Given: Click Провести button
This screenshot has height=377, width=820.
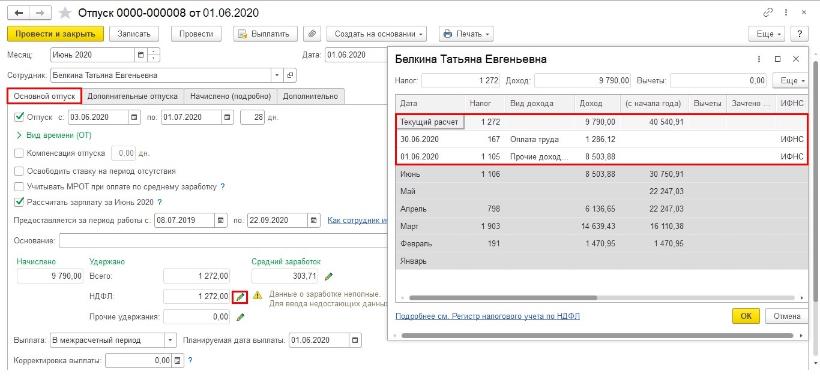Looking at the screenshot, I should [196, 34].
